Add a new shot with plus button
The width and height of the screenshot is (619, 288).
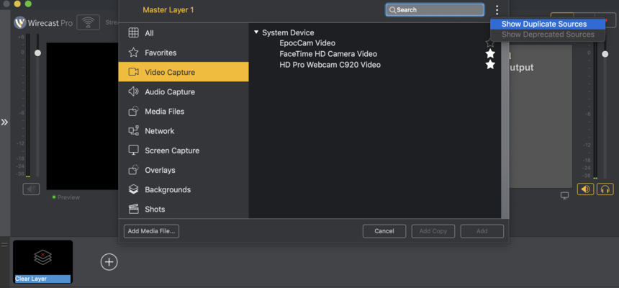109,261
